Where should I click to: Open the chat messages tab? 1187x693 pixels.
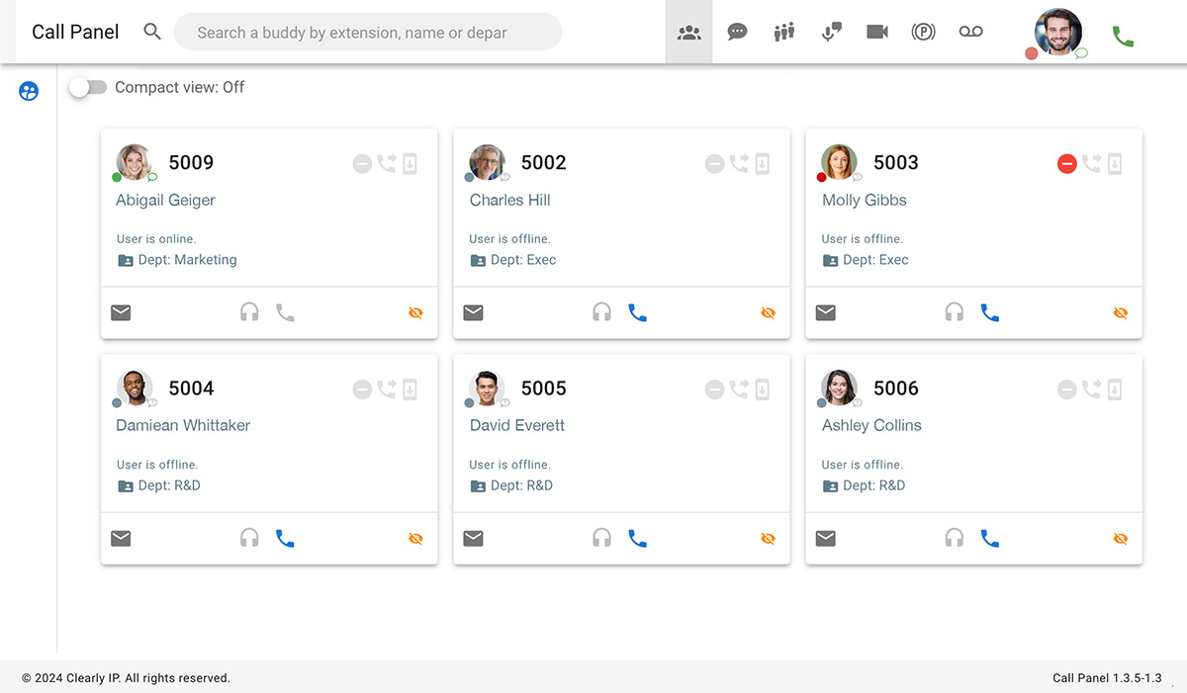click(x=737, y=32)
